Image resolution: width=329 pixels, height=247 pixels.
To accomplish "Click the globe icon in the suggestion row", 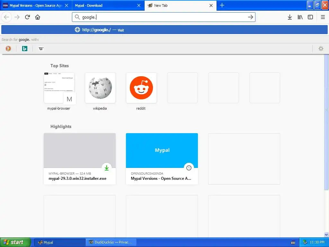I will [x=77, y=30].
